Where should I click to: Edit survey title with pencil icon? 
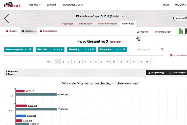(122, 17)
